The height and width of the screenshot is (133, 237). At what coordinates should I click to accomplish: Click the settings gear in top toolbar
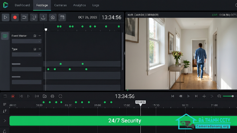(x=53, y=17)
